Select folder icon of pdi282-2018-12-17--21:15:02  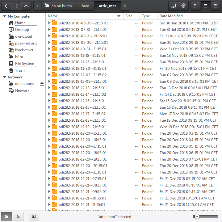[55, 114]
